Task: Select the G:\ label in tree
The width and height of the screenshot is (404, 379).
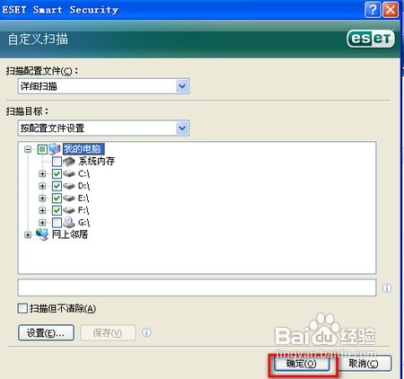Action: pyautogui.click(x=83, y=223)
